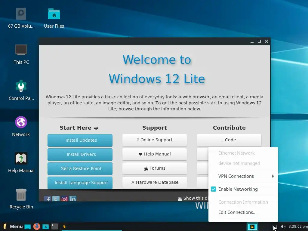The width and height of the screenshot is (308, 231).
Task: Click Install Language Support button
Action: [x=80, y=183]
